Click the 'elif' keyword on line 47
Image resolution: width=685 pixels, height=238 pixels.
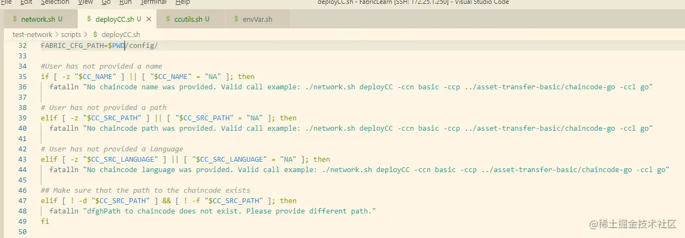[x=49, y=200]
